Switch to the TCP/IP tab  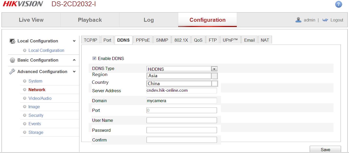coord(90,40)
